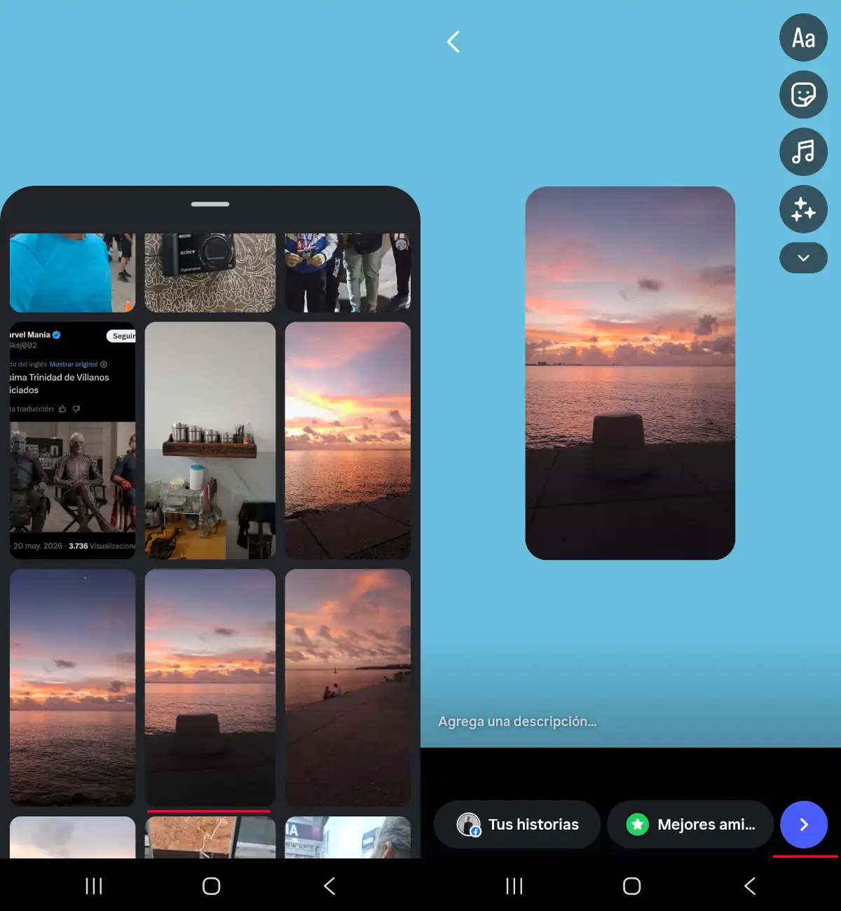The width and height of the screenshot is (841, 911).
Task: Tap the blue next arrow button
Action: click(804, 825)
